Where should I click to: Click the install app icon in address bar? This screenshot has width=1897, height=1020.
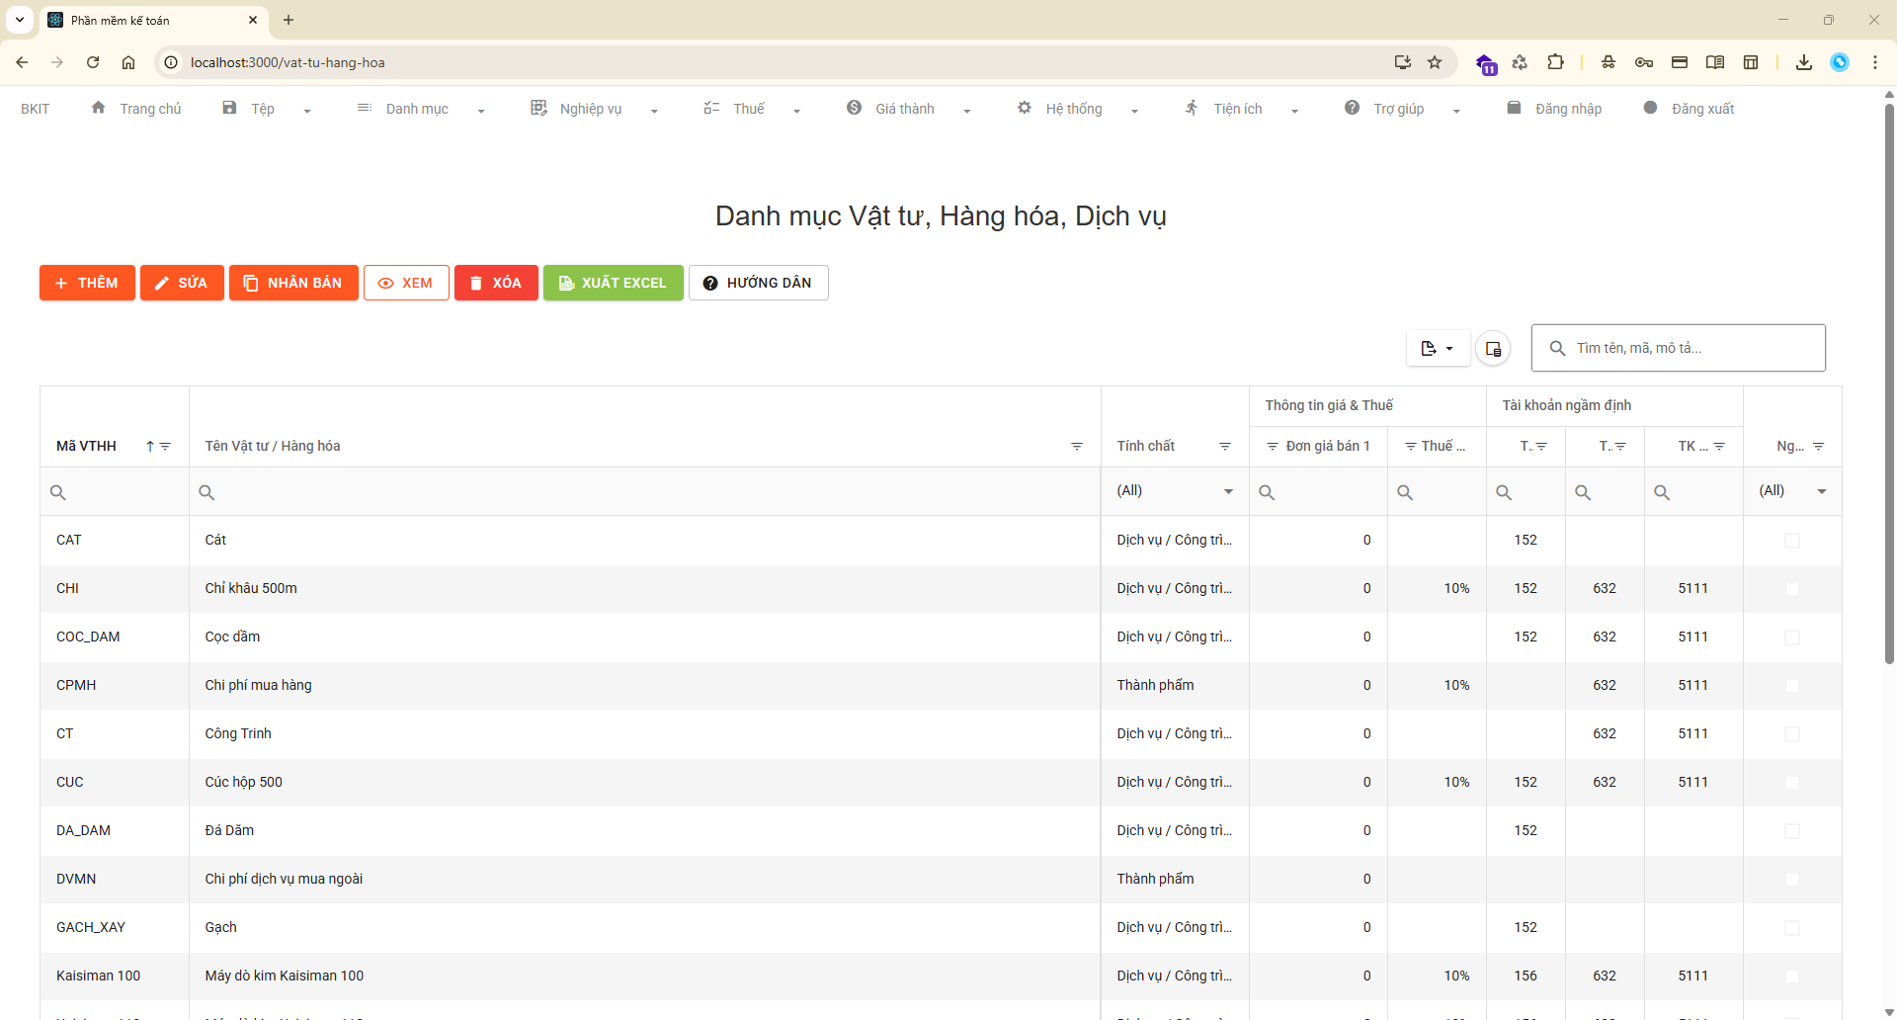point(1402,62)
